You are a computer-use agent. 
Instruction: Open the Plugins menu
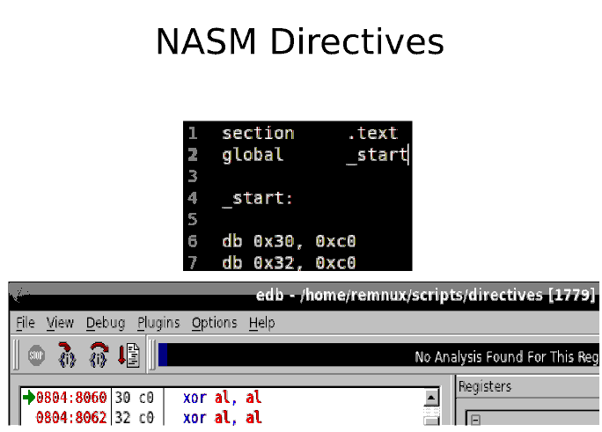158,323
